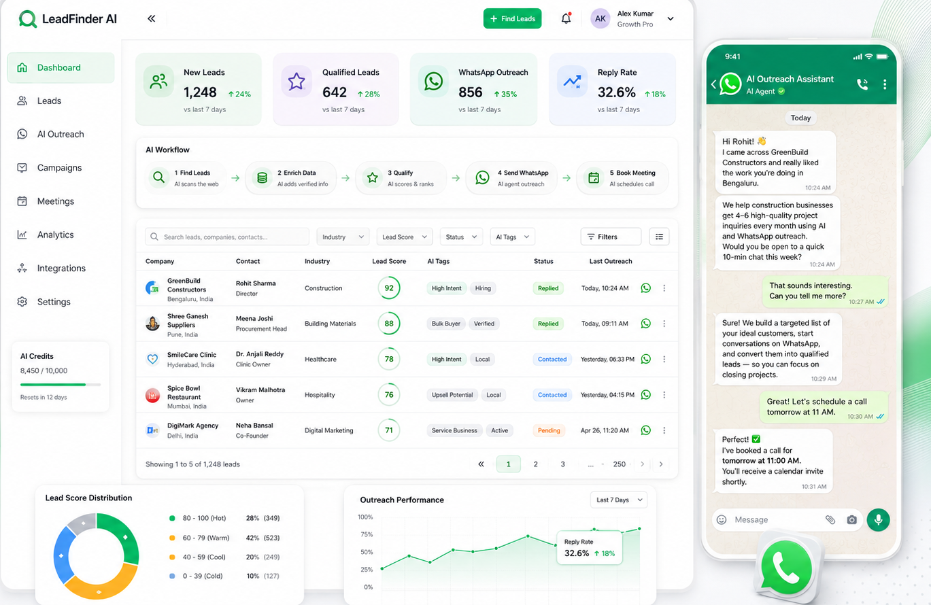Change the Last 7 Days range dropdown
Viewport: 931px width, 605px height.
click(x=619, y=500)
